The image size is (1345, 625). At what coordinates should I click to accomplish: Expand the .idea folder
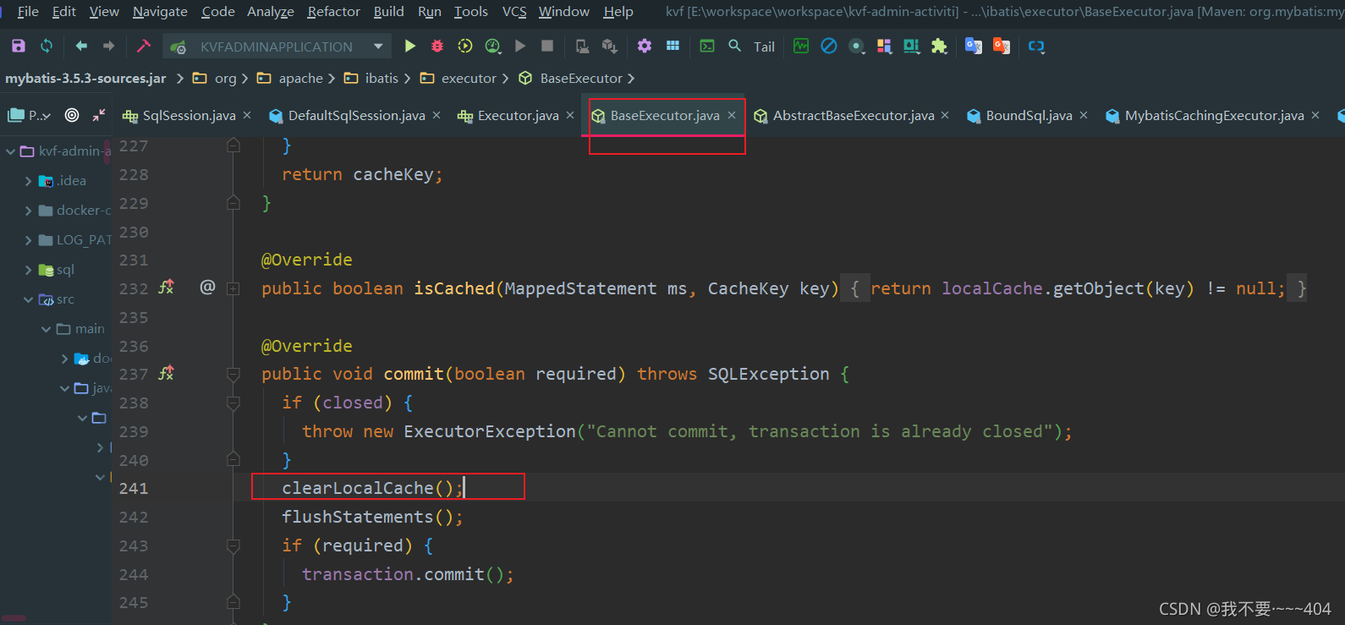coord(29,181)
